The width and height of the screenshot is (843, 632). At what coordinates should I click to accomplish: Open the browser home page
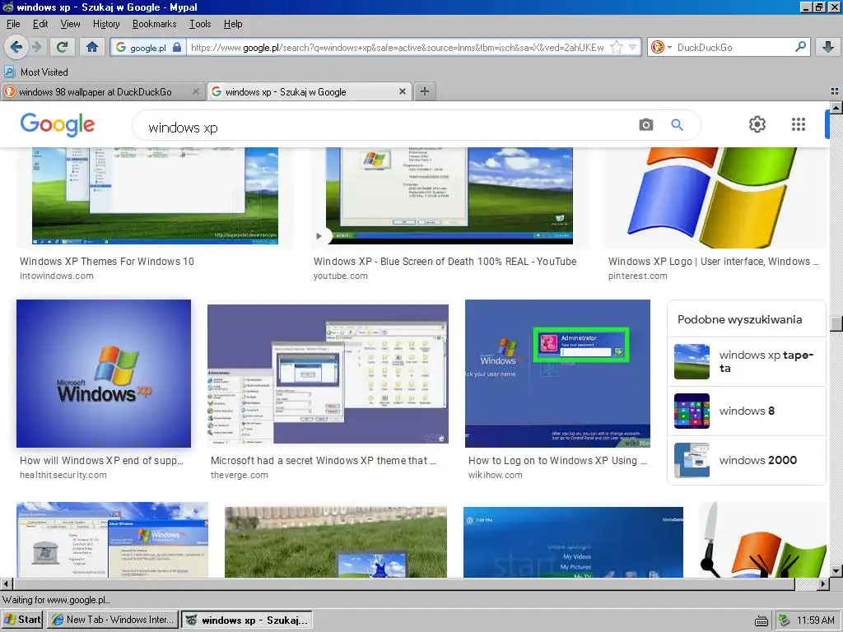click(92, 47)
